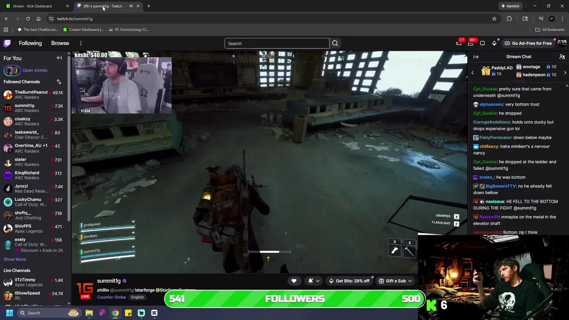The width and height of the screenshot is (569, 320).
Task: Open Jynxzi channel in sidebar
Action: pyautogui.click(x=33, y=188)
